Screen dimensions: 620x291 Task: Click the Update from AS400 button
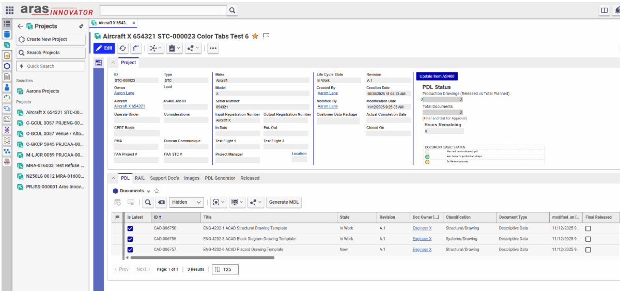(437, 76)
